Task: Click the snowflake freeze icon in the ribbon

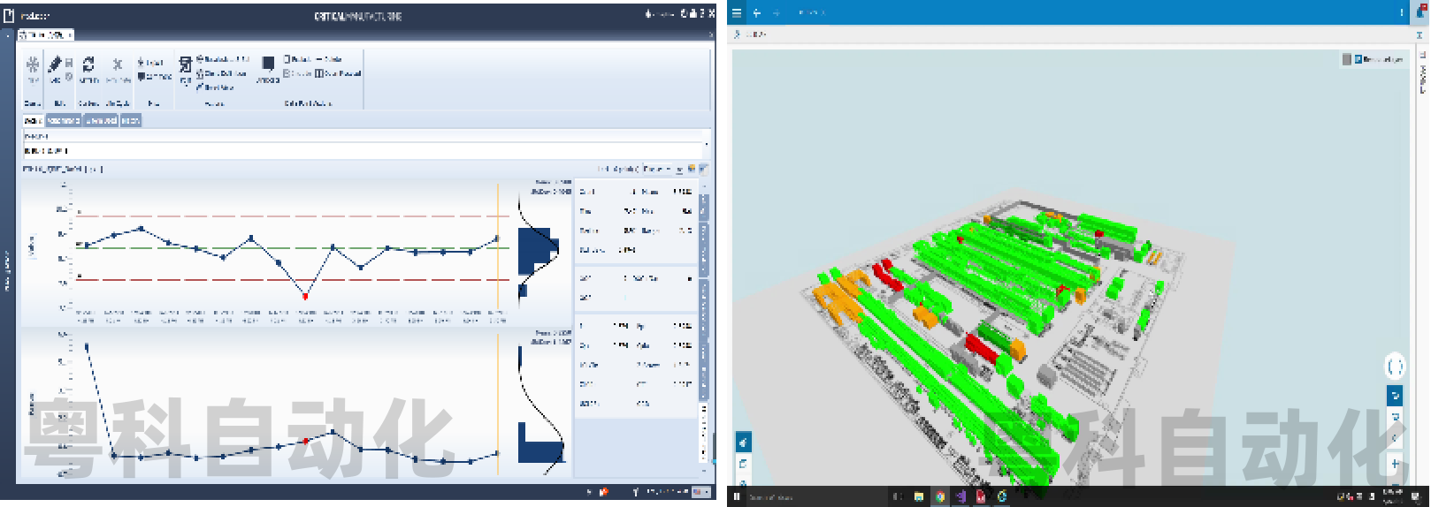Action: (x=32, y=66)
